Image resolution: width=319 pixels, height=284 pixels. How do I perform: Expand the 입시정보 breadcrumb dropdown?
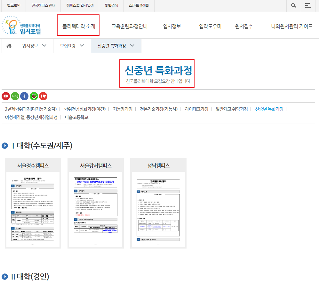point(34,46)
